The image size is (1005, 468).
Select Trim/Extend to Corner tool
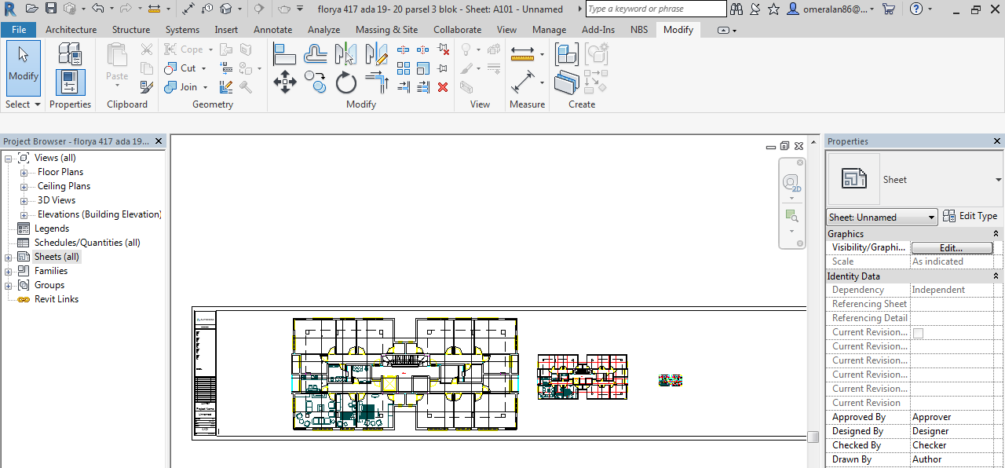[377, 82]
